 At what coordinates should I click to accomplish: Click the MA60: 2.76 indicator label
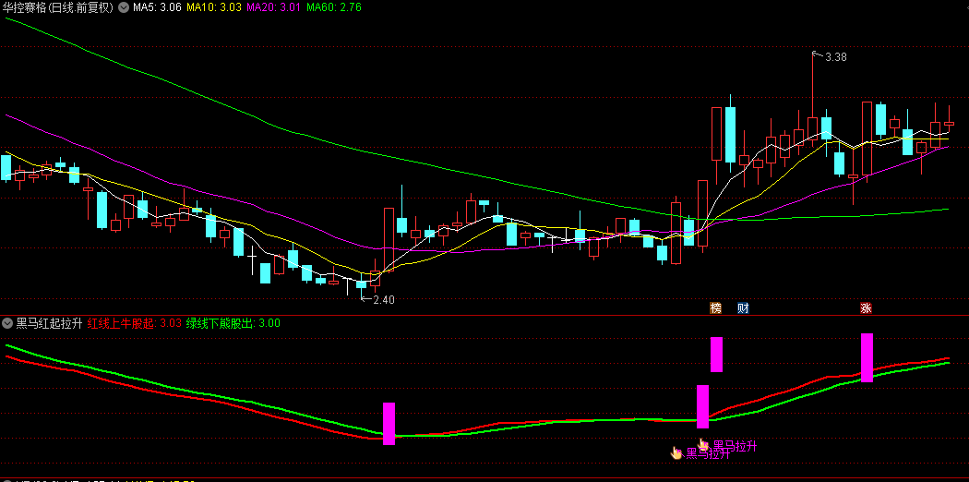coord(334,7)
